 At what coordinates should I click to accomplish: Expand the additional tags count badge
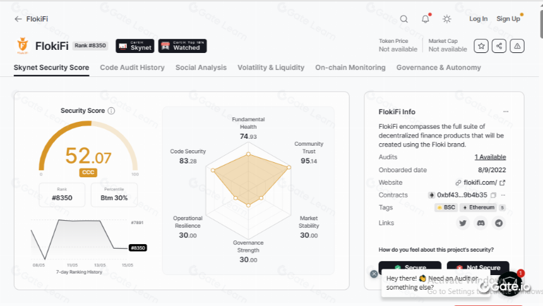click(502, 208)
